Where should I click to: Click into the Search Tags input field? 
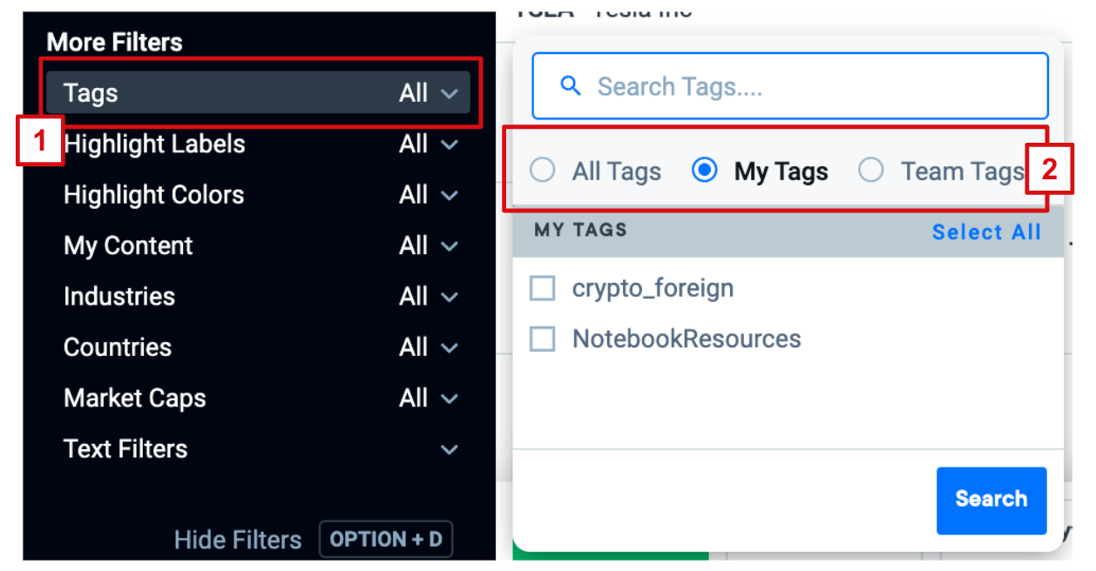789,86
